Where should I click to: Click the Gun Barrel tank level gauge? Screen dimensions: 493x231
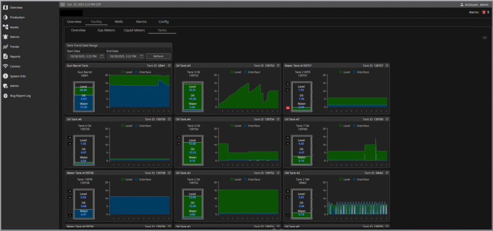(x=83, y=95)
